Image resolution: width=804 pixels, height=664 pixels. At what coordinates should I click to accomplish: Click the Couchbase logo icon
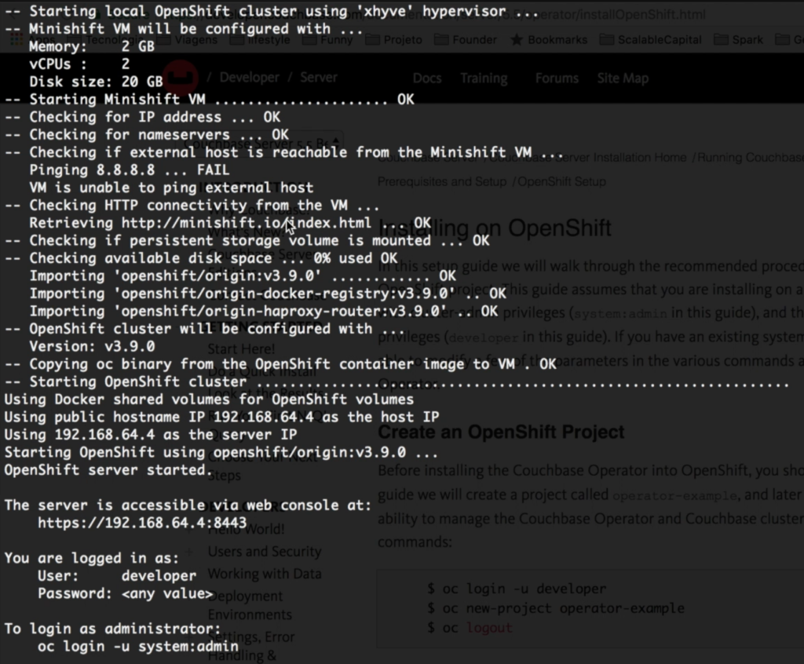pyautogui.click(x=186, y=77)
